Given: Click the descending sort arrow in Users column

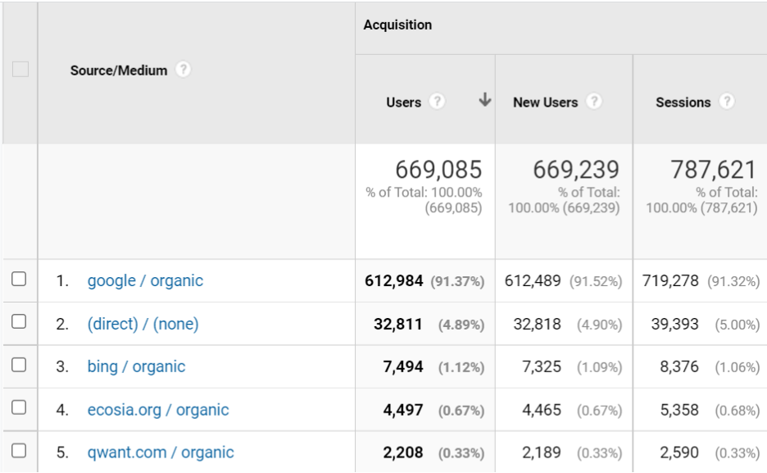Looking at the screenshot, I should click(x=485, y=100).
